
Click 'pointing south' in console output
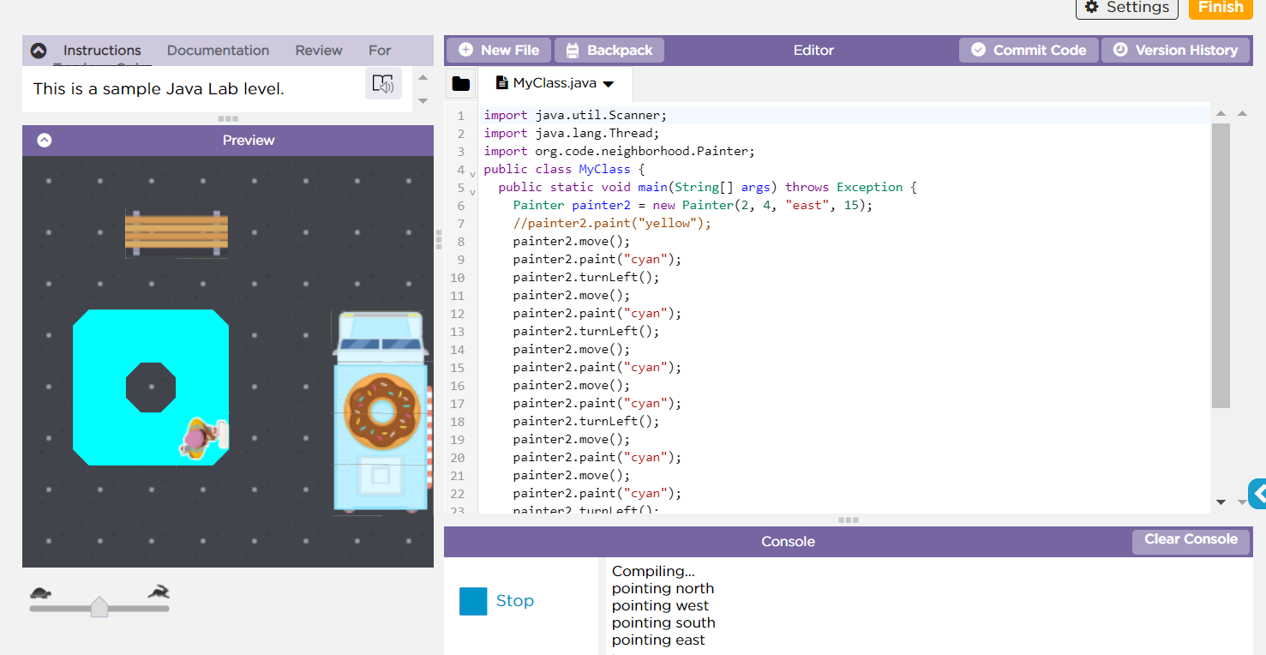pos(663,622)
